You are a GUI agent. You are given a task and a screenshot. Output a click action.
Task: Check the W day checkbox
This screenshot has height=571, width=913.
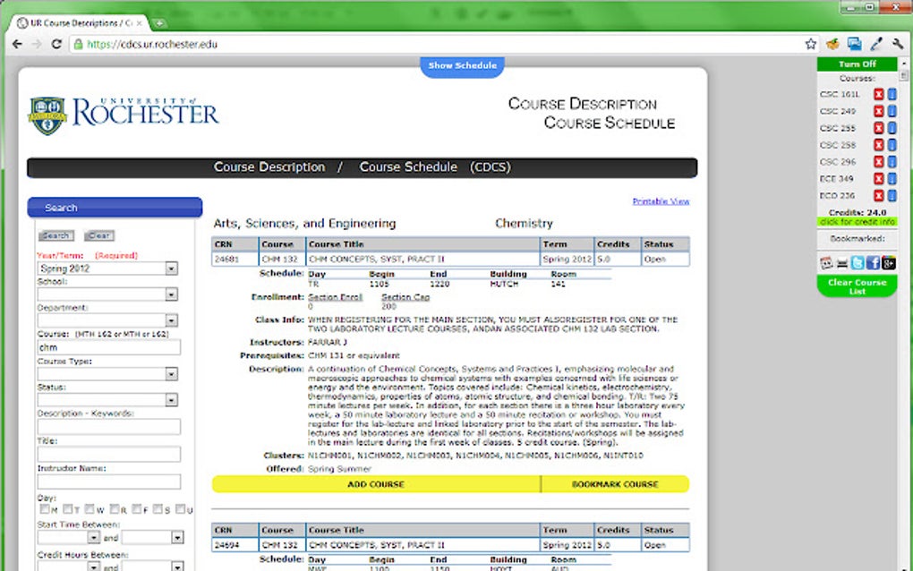coord(90,508)
